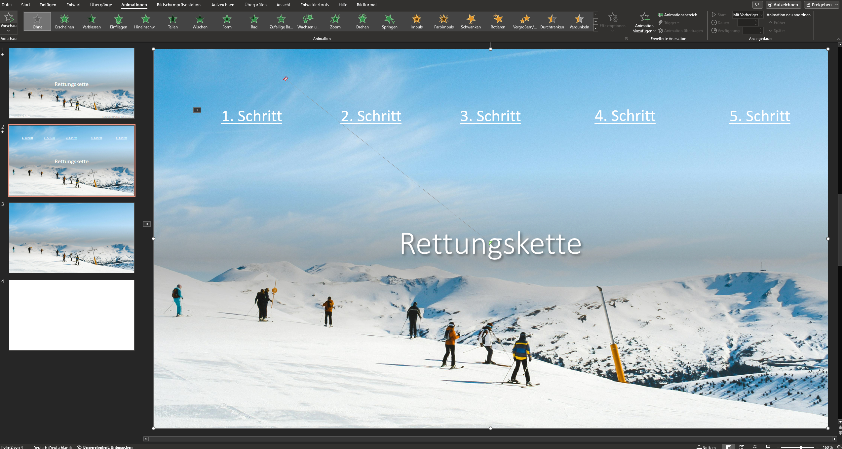
Task: Open reading view from status bar
Action: click(755, 447)
